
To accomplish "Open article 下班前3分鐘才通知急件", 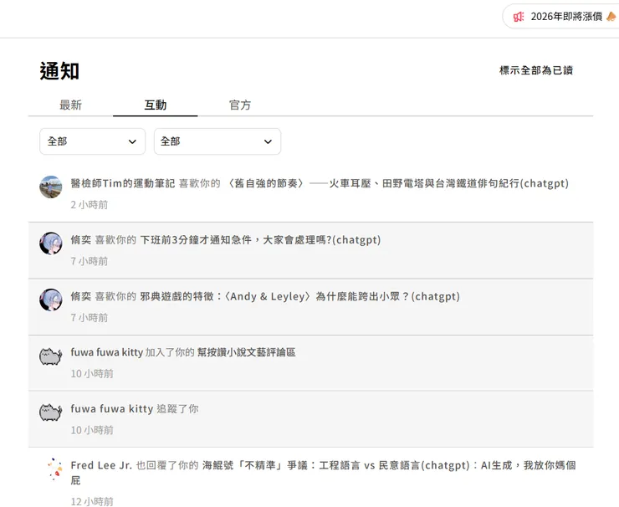I will pyautogui.click(x=260, y=239).
